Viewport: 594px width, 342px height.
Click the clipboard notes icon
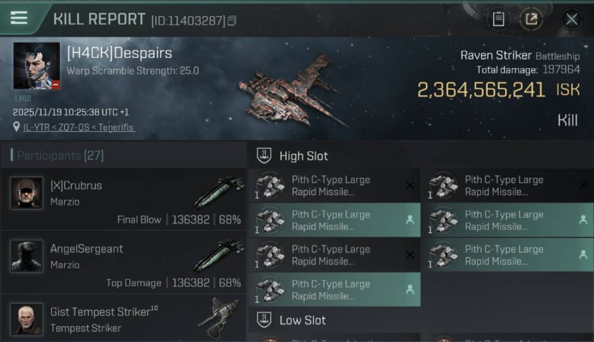pos(498,19)
